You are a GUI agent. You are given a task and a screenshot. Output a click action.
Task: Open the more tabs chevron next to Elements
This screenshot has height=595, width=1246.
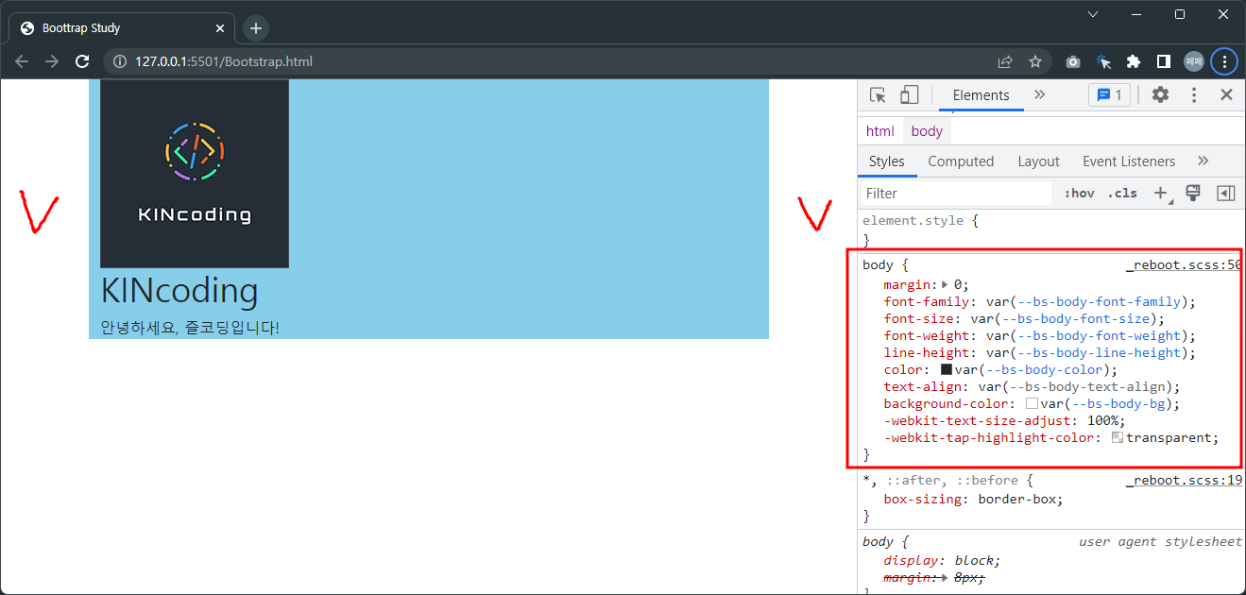[x=1039, y=94]
